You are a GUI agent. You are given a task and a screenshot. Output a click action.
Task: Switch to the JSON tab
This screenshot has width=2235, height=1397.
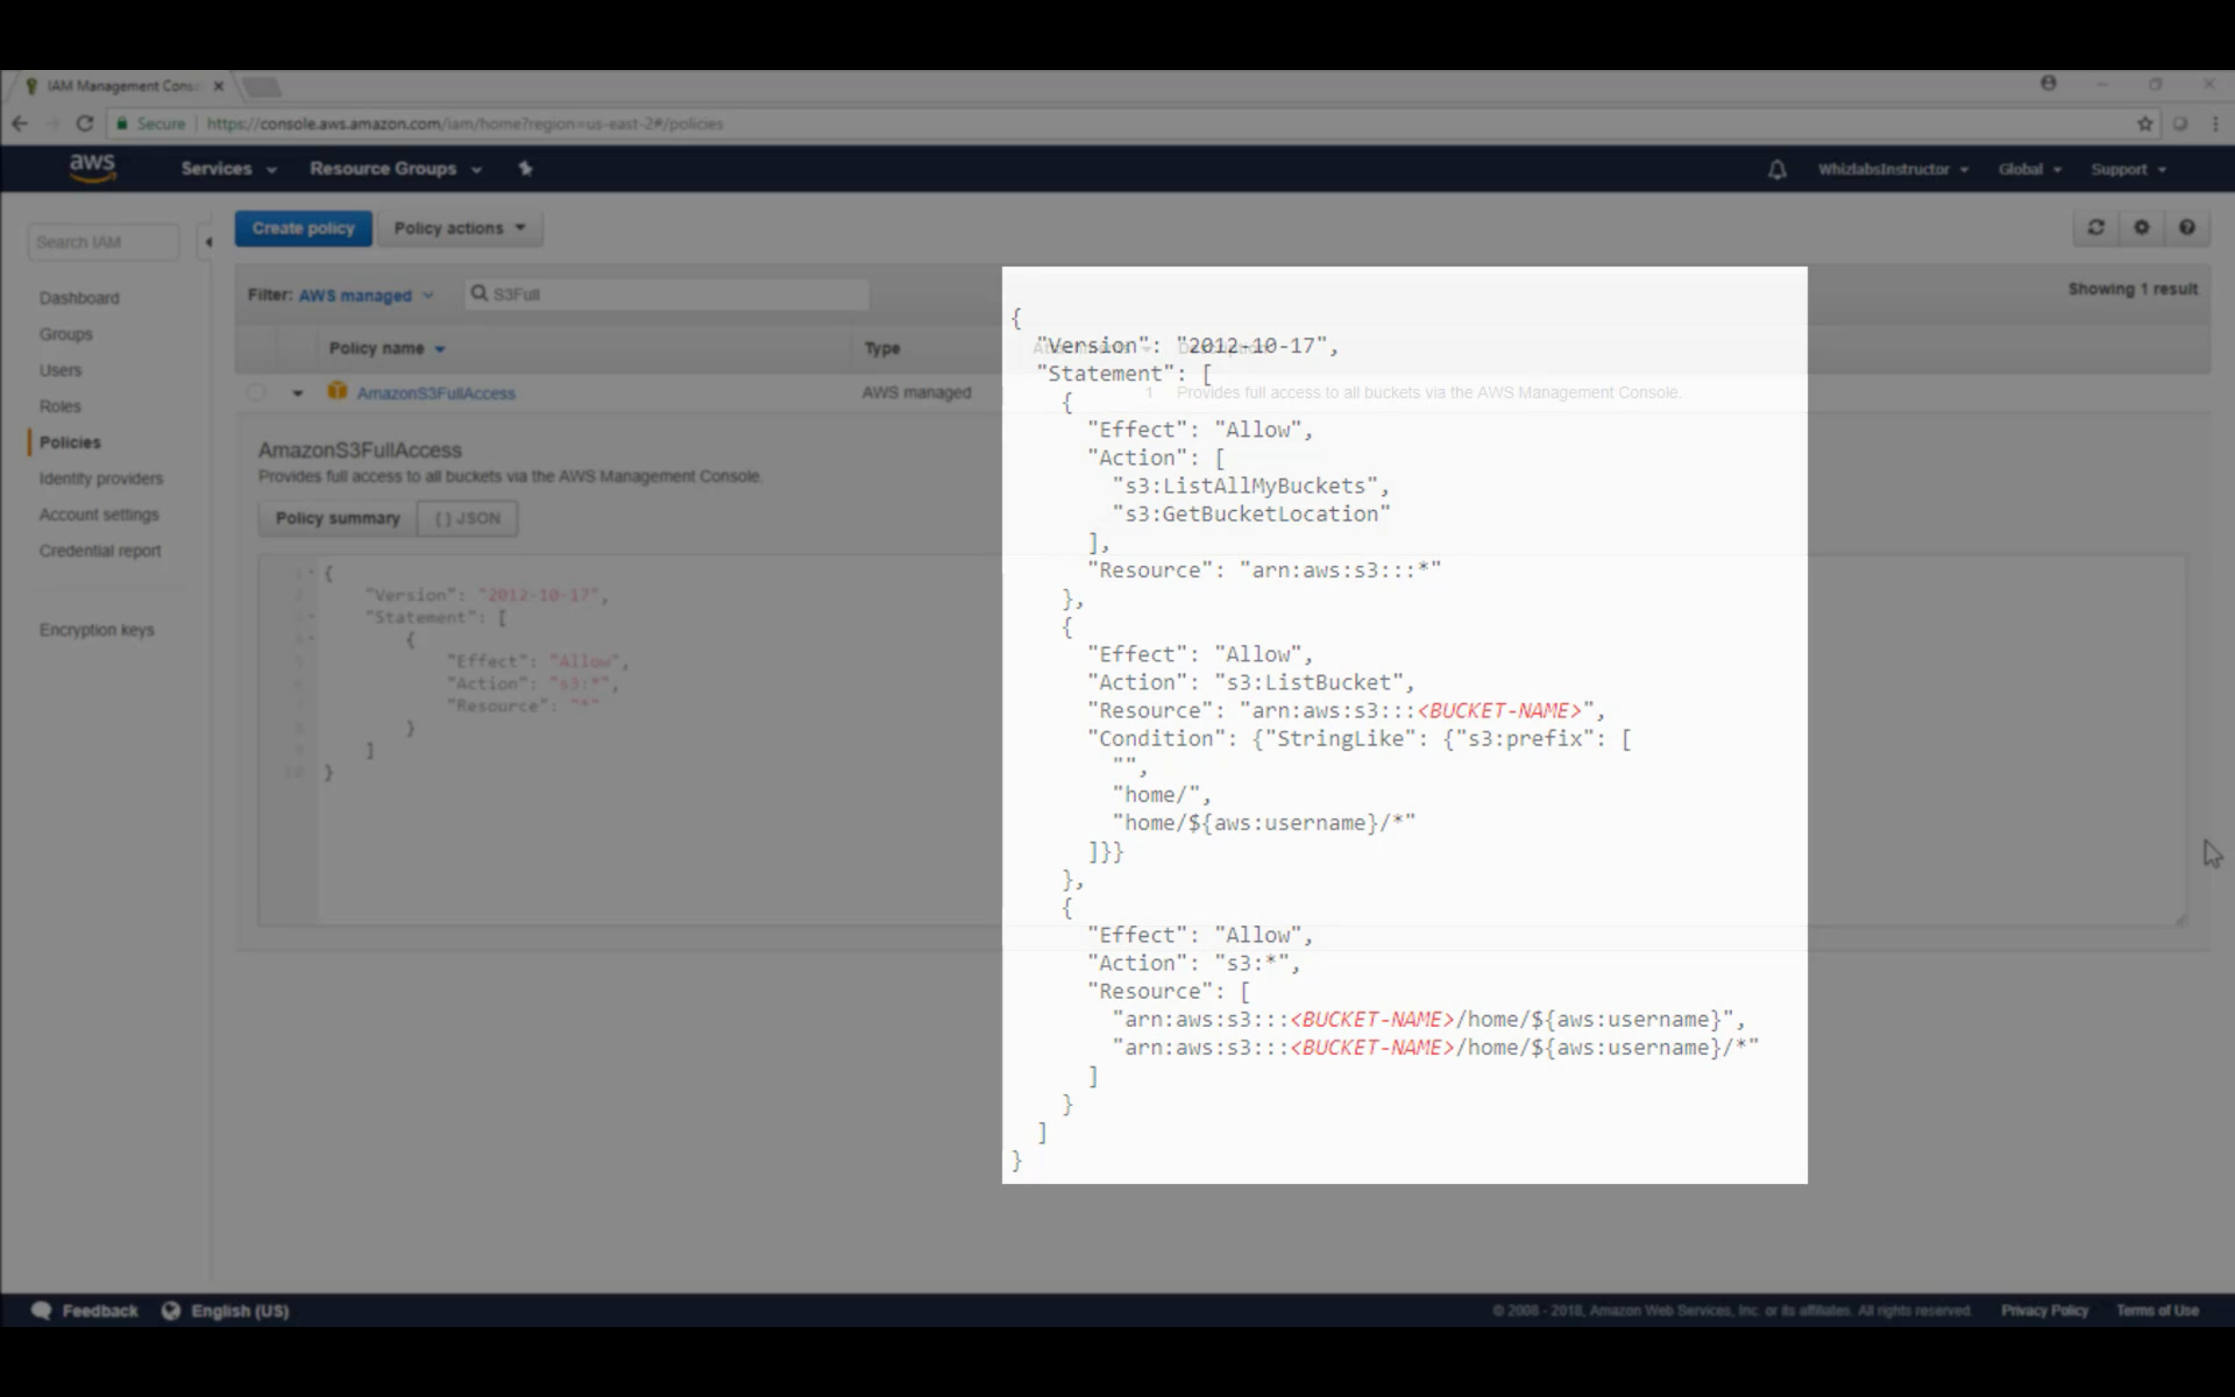(x=467, y=518)
